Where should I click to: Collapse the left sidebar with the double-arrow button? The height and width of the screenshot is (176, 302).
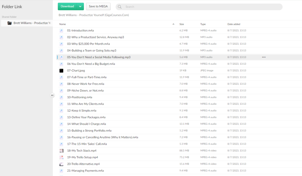point(52,95)
